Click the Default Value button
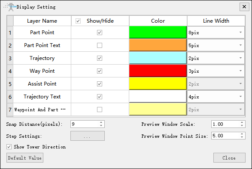The image size is (252, 169). tap(25, 158)
